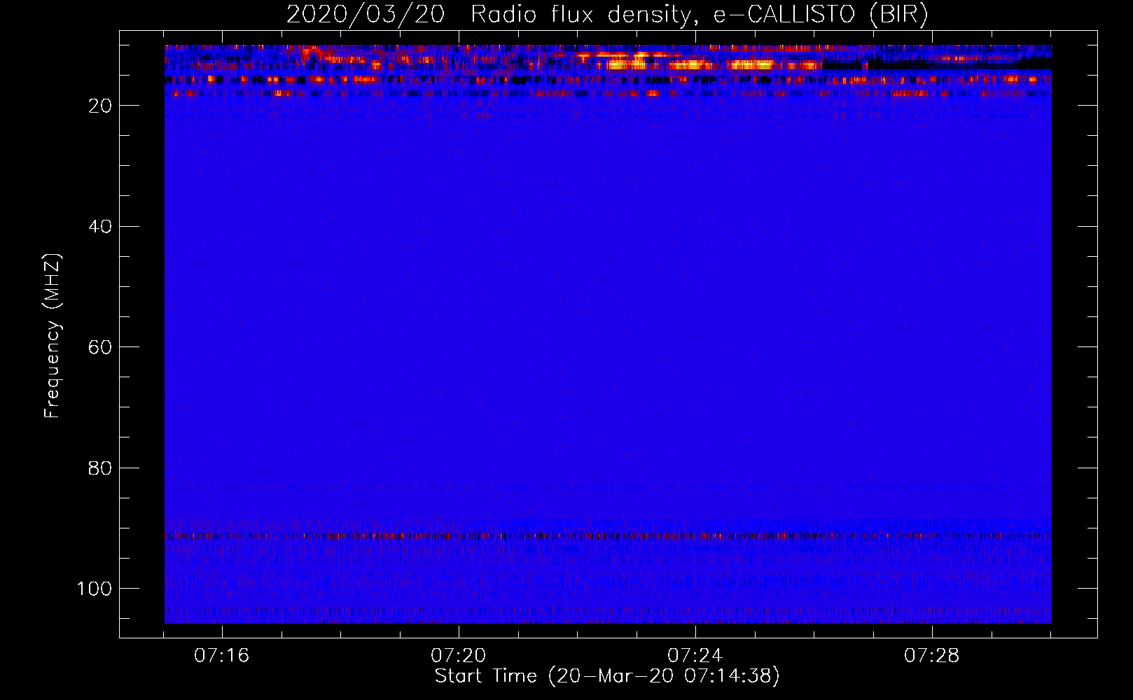Click the date 2020/03/20 in the title
The height and width of the screenshot is (700, 1133).
(365, 15)
